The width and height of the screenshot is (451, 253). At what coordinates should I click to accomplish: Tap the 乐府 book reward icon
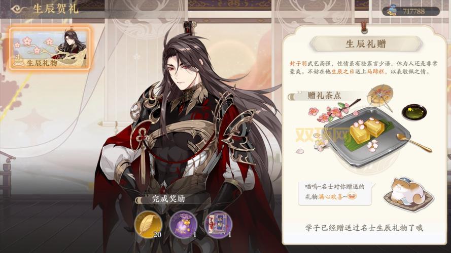[218, 224]
